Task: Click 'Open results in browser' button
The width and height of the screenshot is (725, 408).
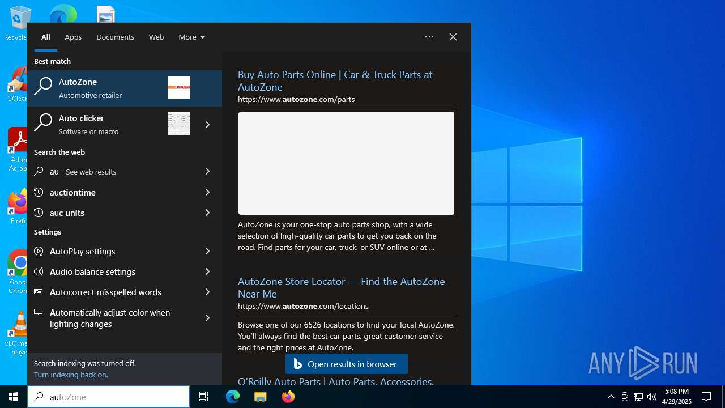Action: coord(347,364)
